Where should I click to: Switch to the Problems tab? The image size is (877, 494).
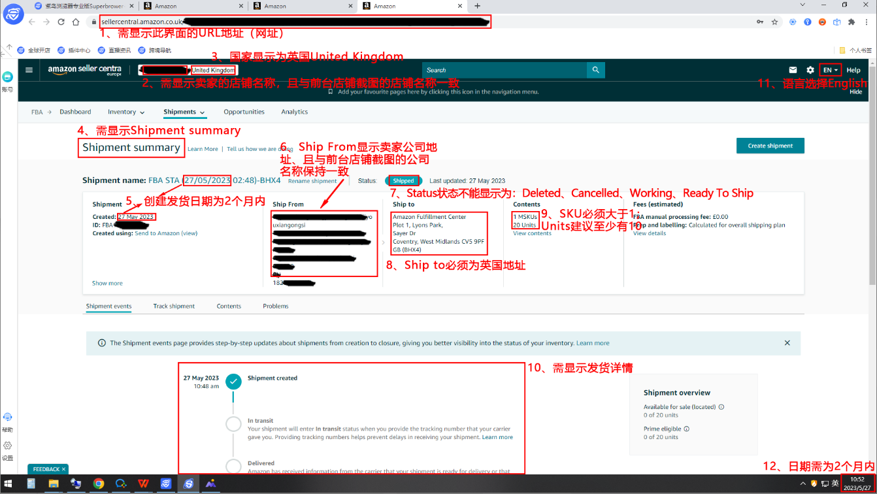pyautogui.click(x=275, y=306)
